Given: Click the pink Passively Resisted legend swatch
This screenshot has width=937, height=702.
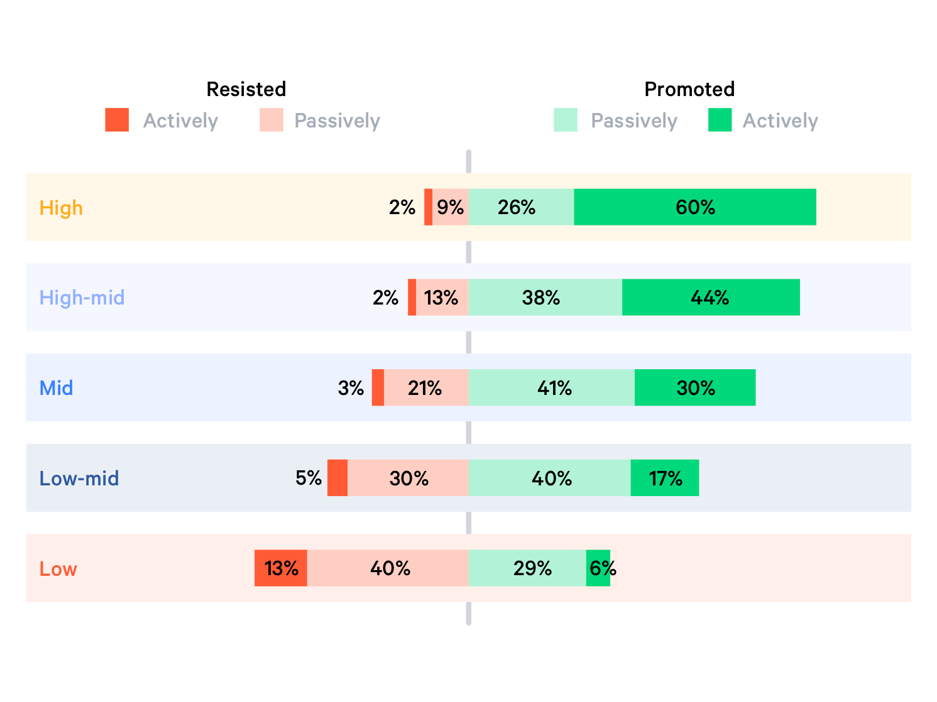Looking at the screenshot, I should [x=271, y=120].
